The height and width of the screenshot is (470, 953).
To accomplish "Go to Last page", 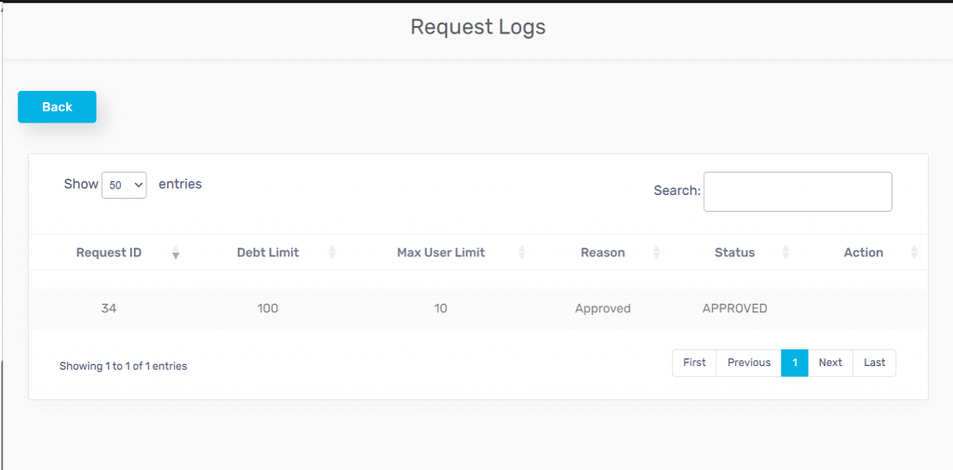I will [x=874, y=362].
